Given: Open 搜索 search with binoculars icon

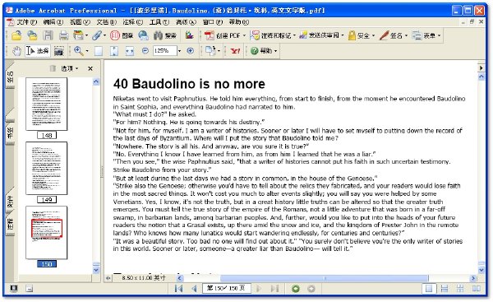Looking at the screenshot, I should (165, 35).
